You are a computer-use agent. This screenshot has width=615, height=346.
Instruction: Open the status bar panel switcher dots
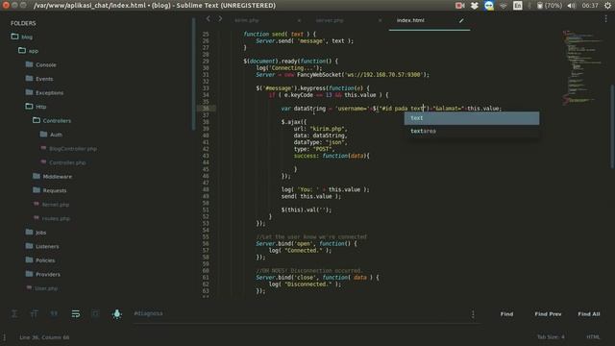(4, 337)
